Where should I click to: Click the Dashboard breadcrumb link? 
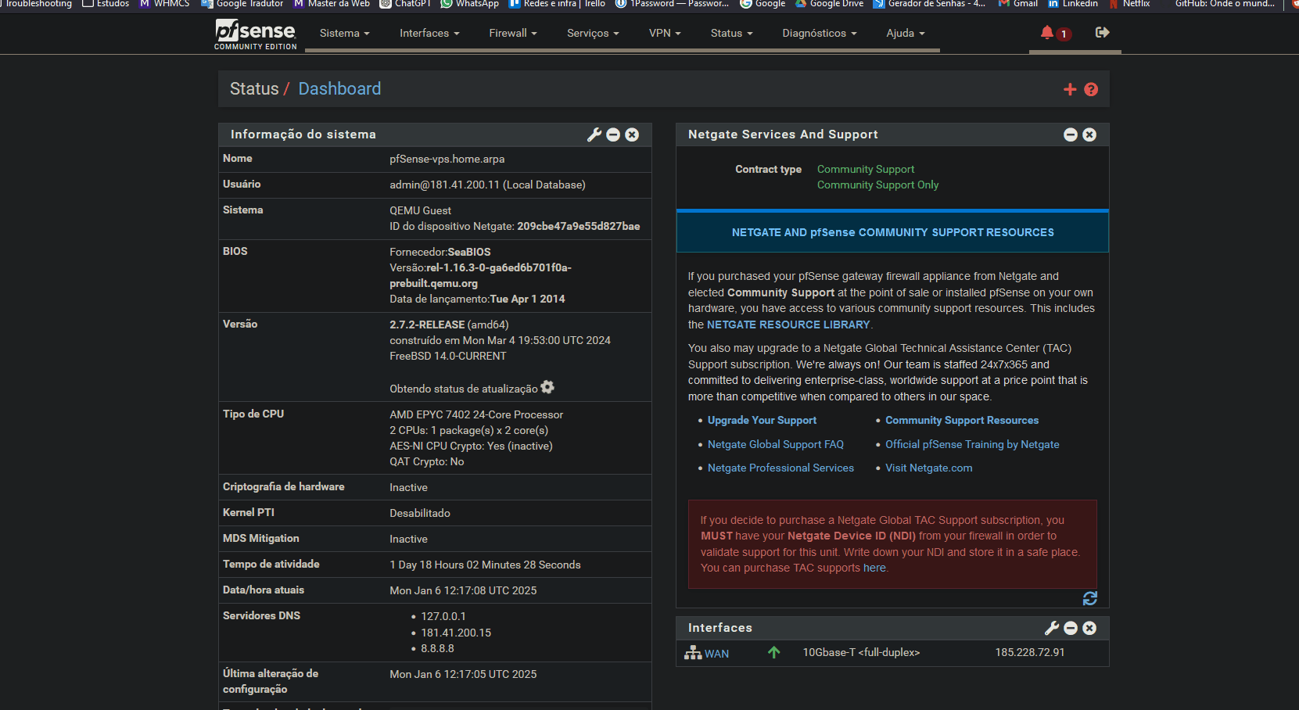coord(339,89)
